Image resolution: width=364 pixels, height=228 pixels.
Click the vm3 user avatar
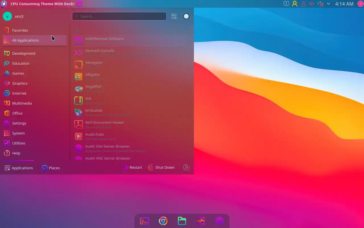(7, 16)
